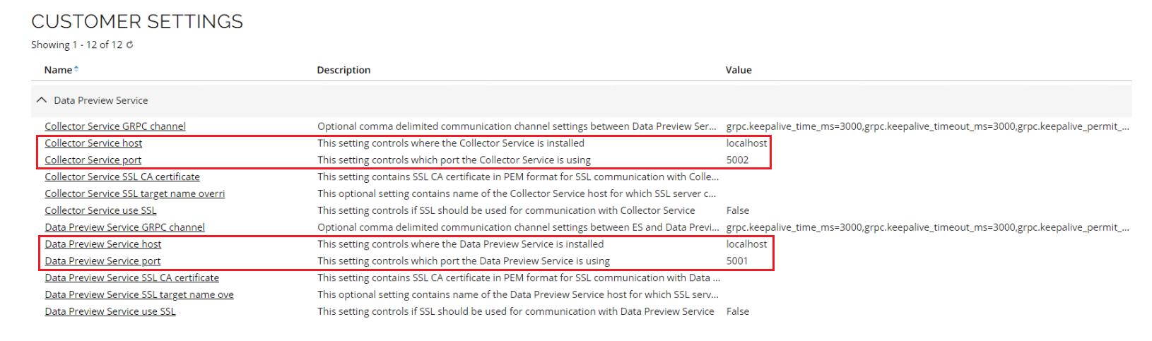The height and width of the screenshot is (341, 1152).
Task: Click the Name column sort arrow
Action: tap(76, 68)
